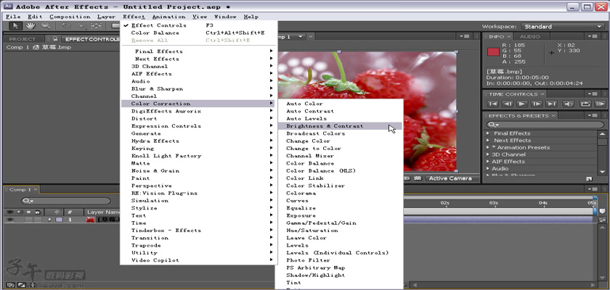Open the timeline panel options menu
Viewport: 610px width, 290px height.
point(594,188)
